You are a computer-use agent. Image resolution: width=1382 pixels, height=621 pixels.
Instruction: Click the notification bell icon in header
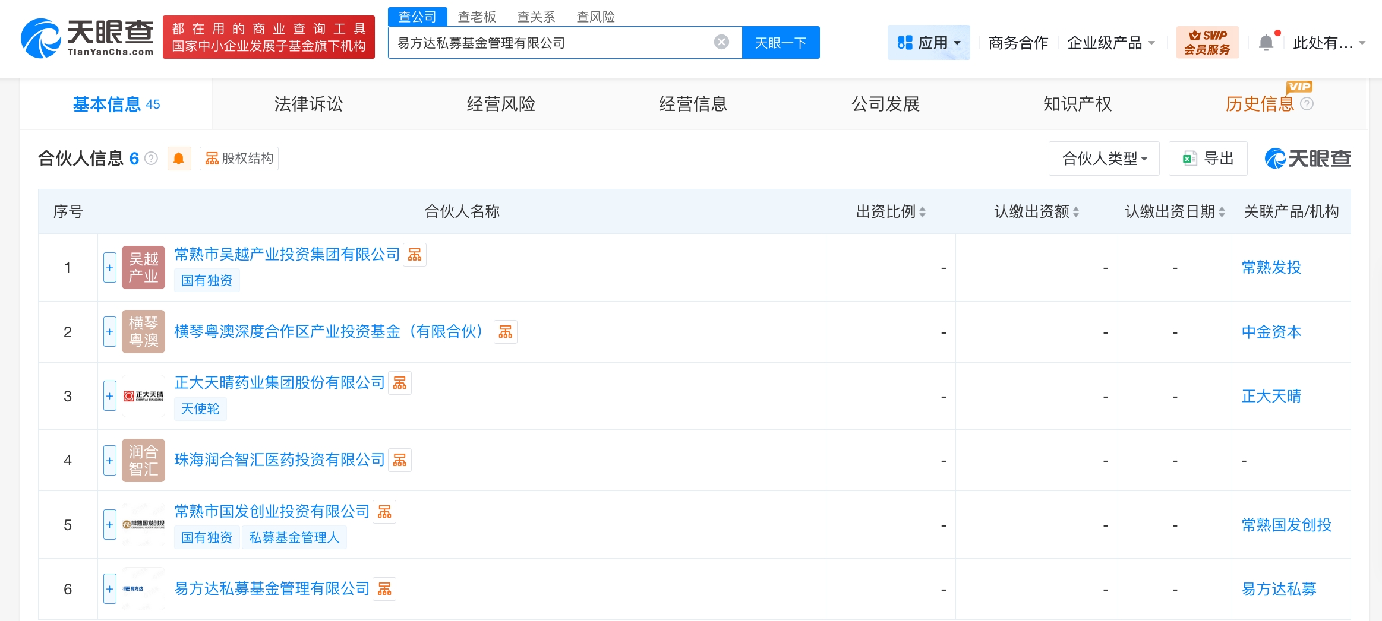coord(1266,43)
